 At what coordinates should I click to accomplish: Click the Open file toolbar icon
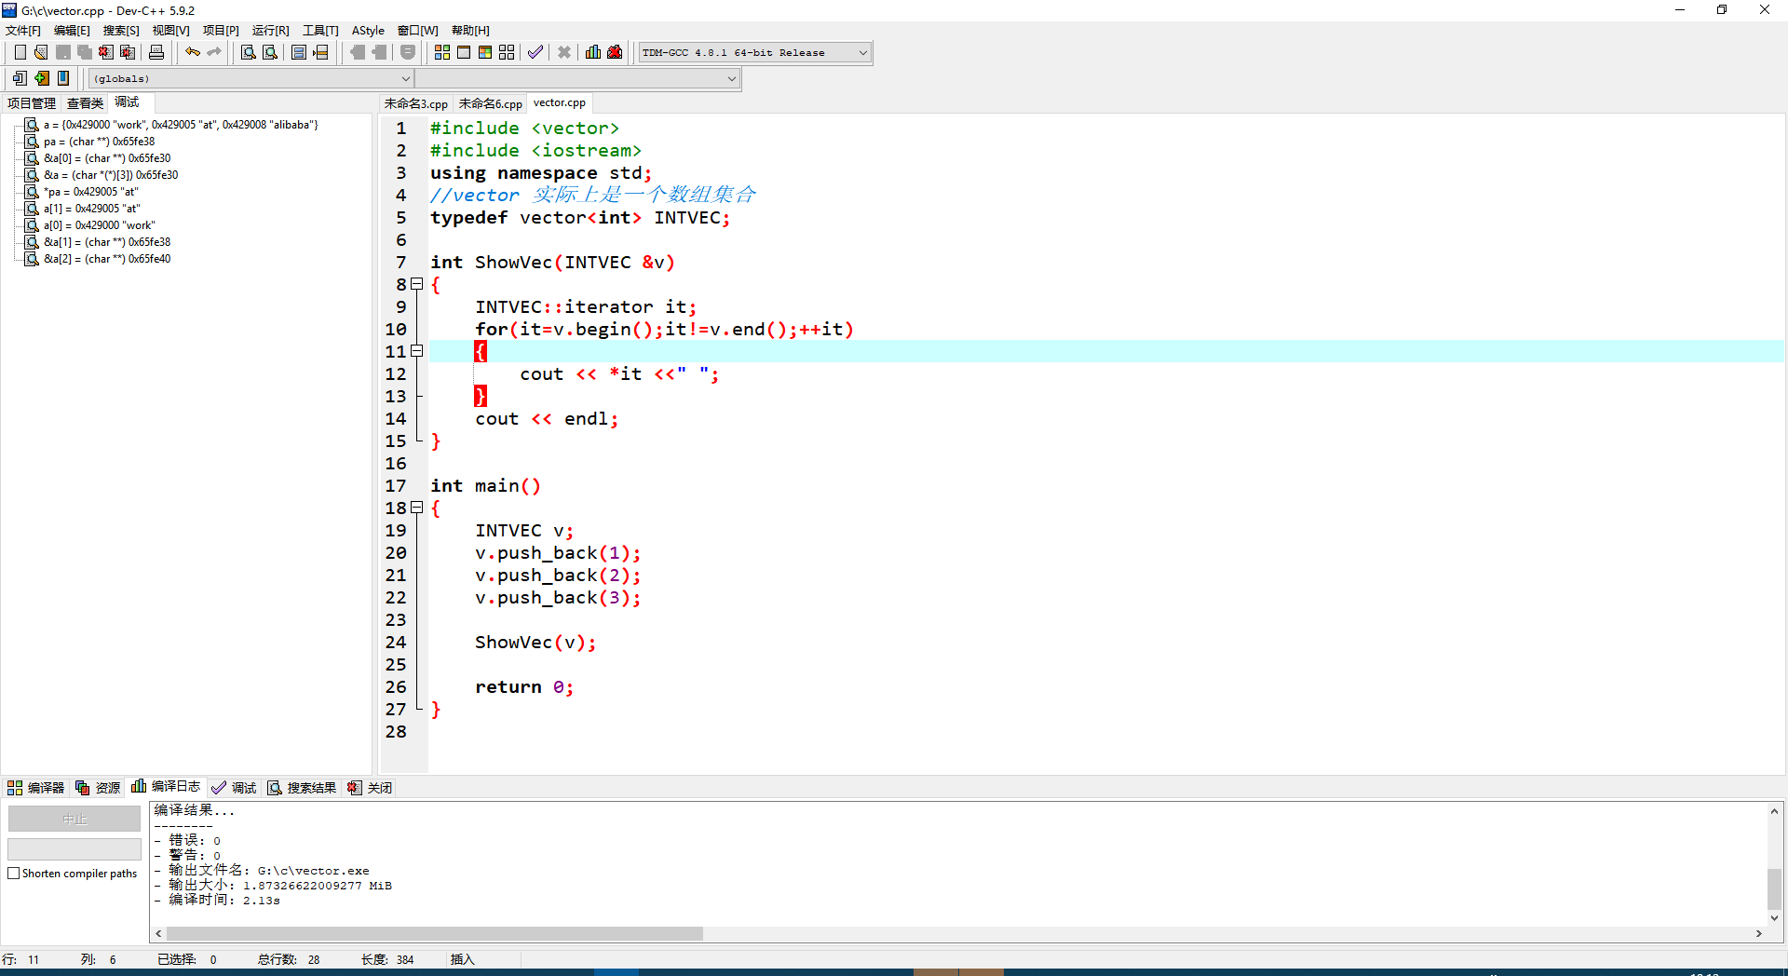pyautogui.click(x=41, y=52)
